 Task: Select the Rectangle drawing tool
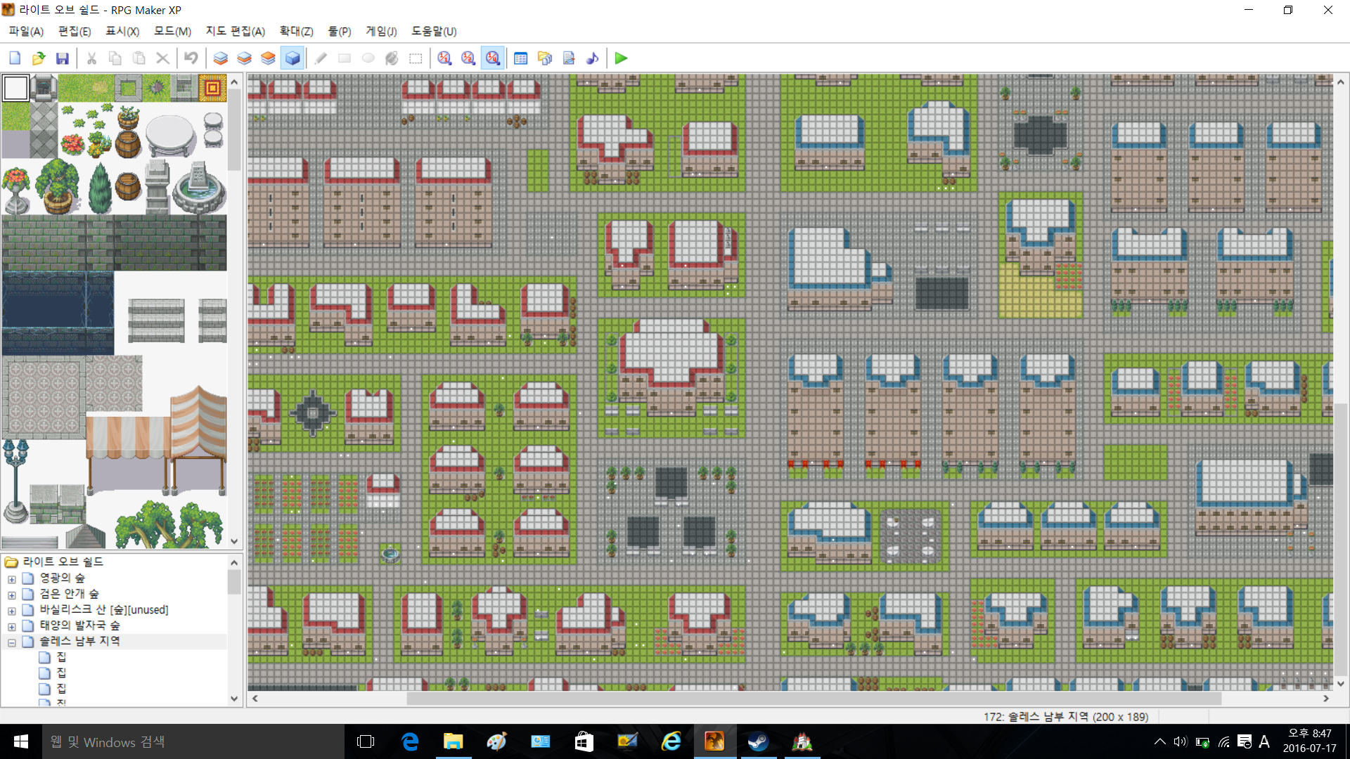point(345,58)
